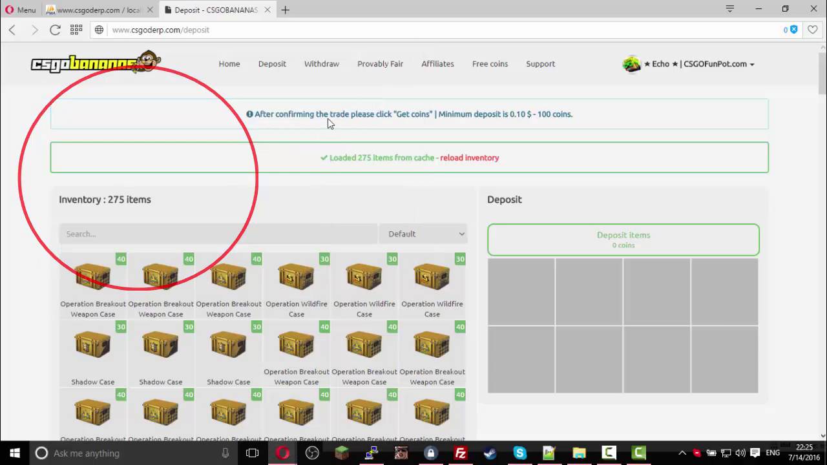Click "Inventory : 275 items" heading text
The image size is (827, 465).
pos(105,200)
